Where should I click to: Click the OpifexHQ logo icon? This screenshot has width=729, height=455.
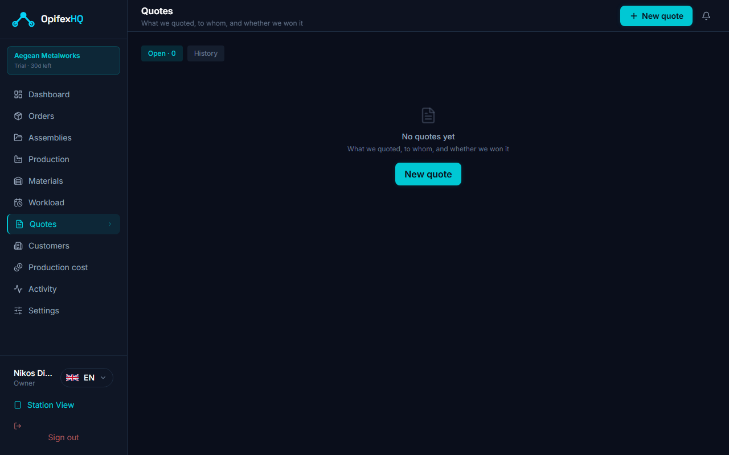tap(23, 19)
